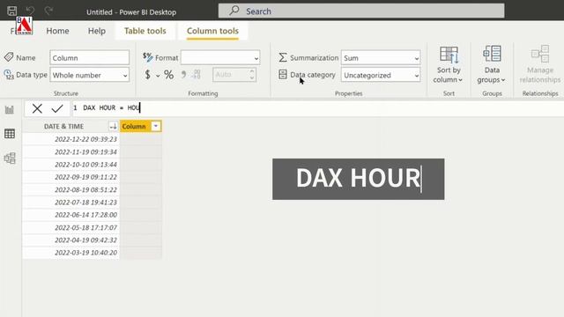Image resolution: width=564 pixels, height=317 pixels.
Task: Open the Summarization dropdown
Action: 381,58
